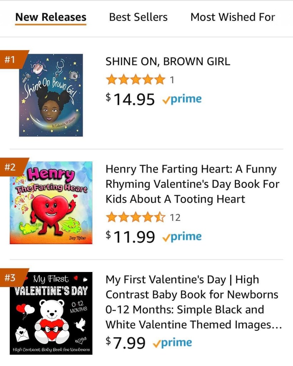
Task: Switch to the New Releases tab
Action: pos(51,17)
